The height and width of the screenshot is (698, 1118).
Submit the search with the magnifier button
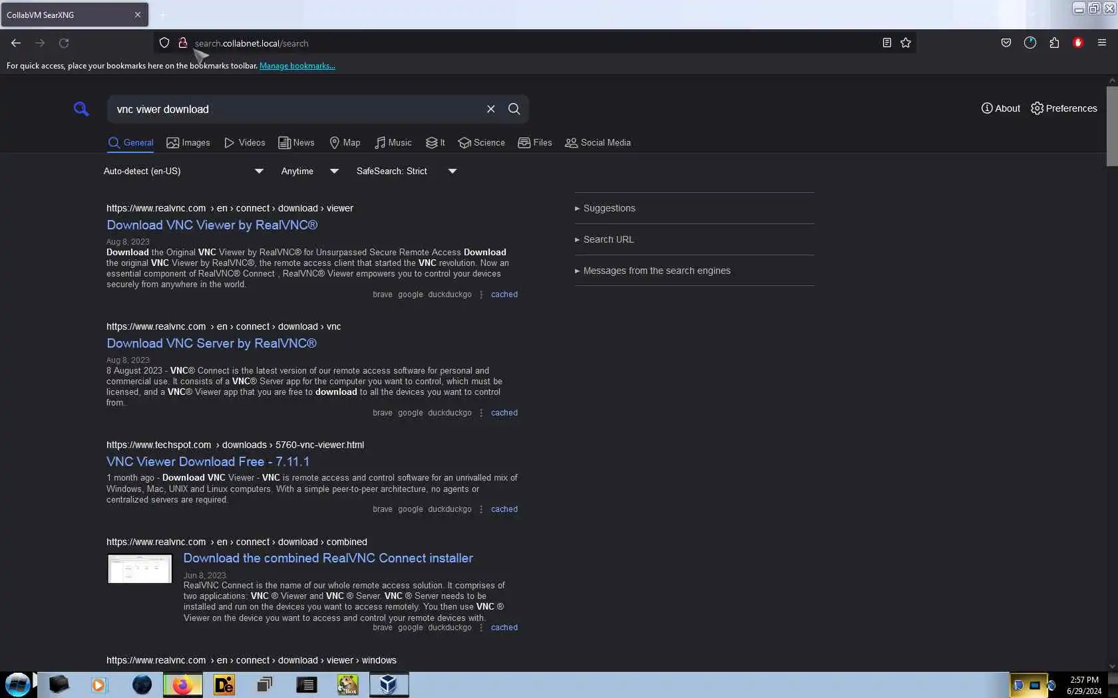514,109
